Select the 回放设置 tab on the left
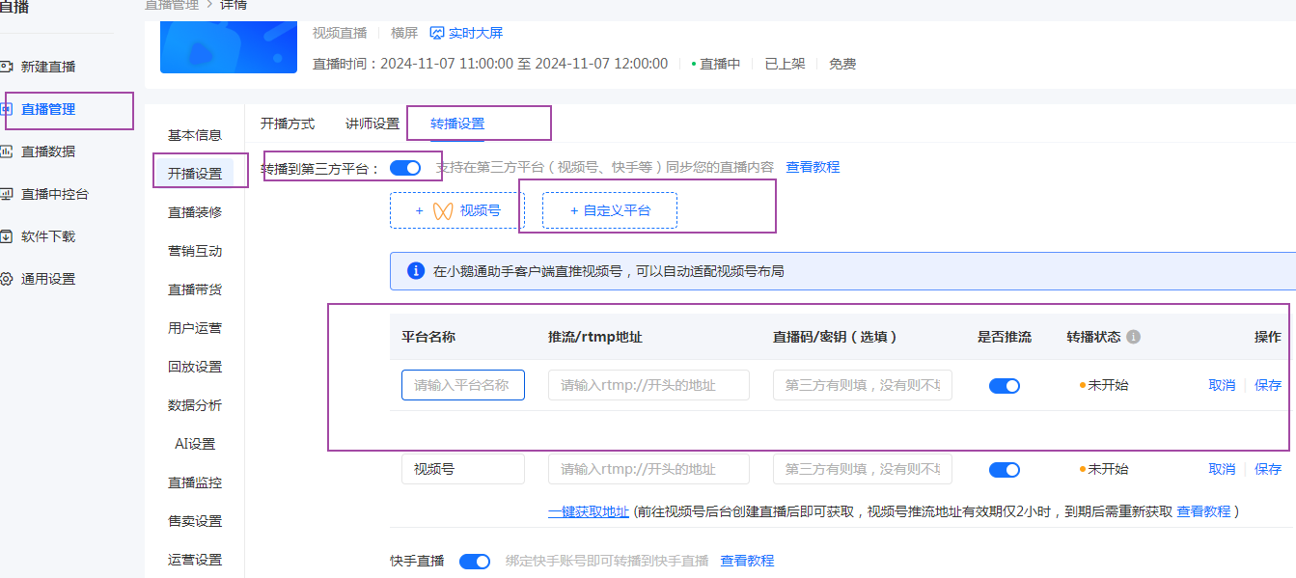 coord(197,366)
